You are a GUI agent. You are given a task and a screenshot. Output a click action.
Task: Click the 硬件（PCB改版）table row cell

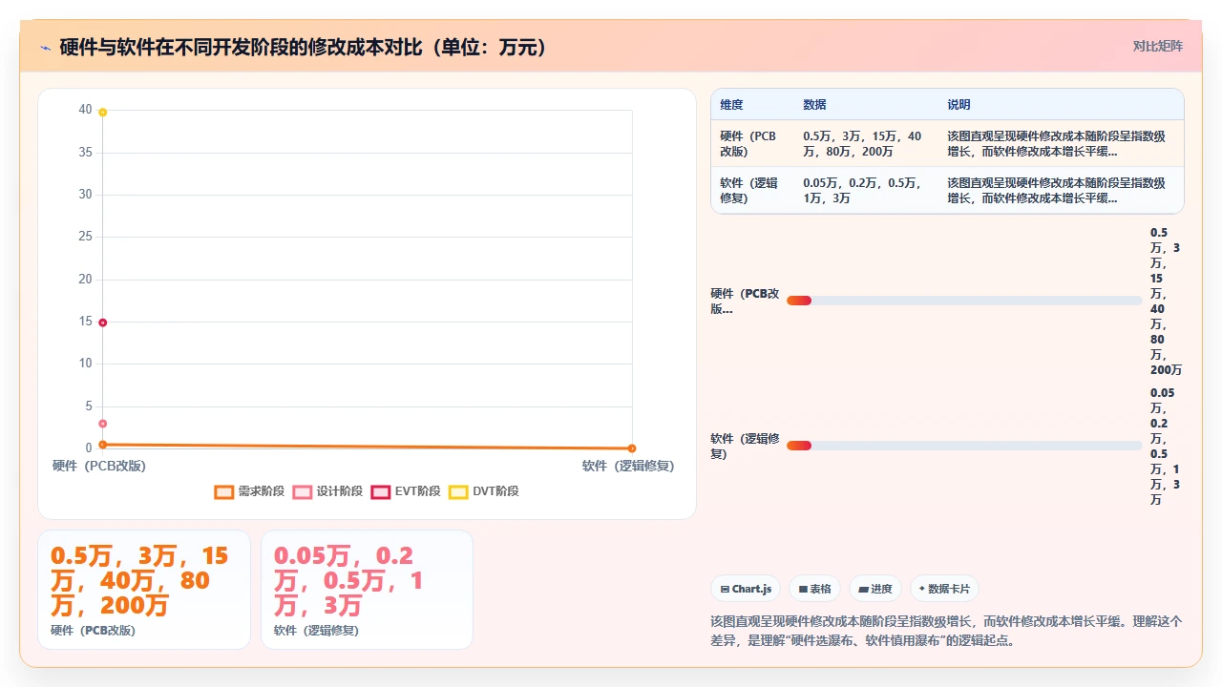tap(753, 144)
